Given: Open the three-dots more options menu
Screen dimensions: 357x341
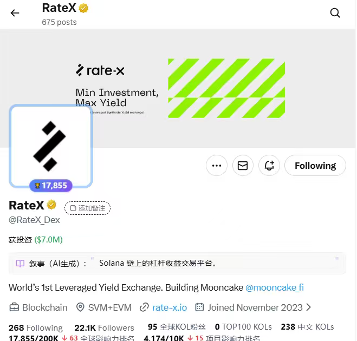Looking at the screenshot, I should coord(217,166).
